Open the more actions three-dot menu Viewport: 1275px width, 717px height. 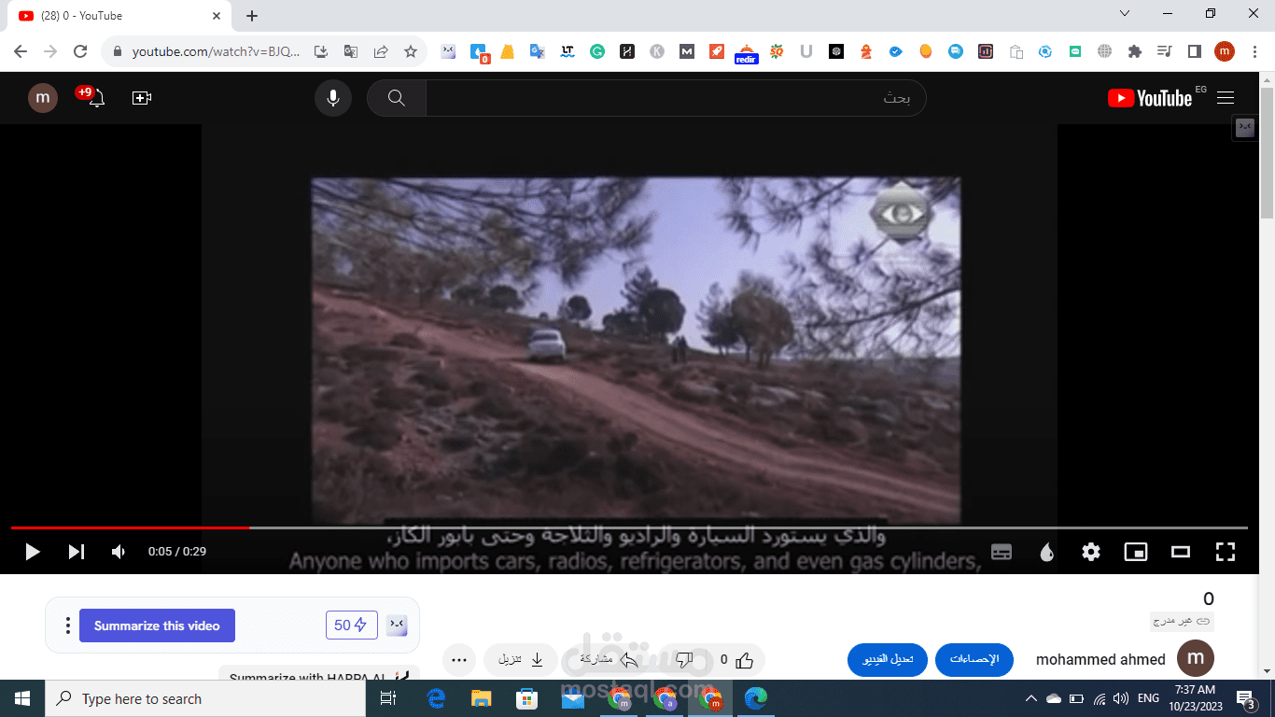click(458, 659)
